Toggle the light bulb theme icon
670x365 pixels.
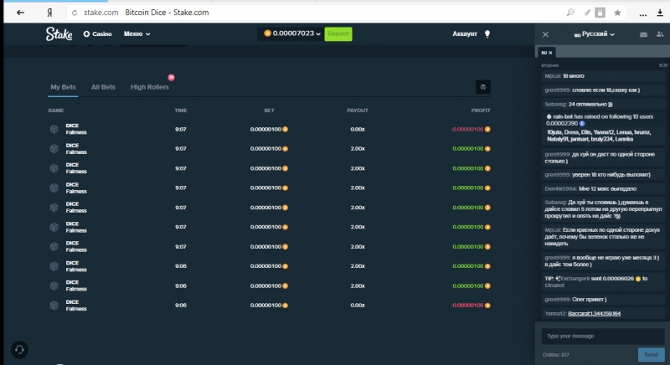click(487, 34)
